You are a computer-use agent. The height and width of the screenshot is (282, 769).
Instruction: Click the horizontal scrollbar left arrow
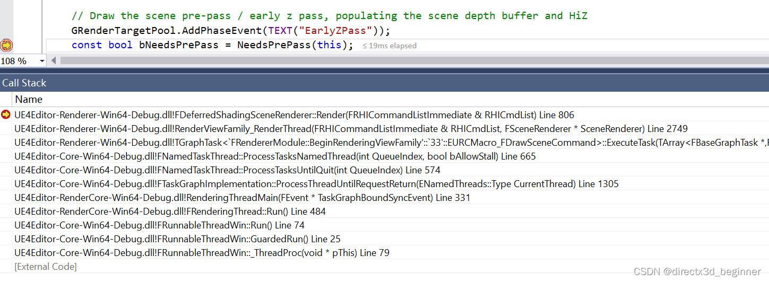click(53, 61)
